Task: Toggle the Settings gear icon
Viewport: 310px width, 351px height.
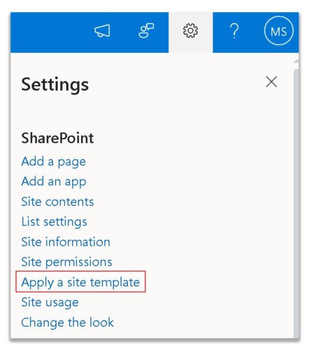Action: point(190,31)
